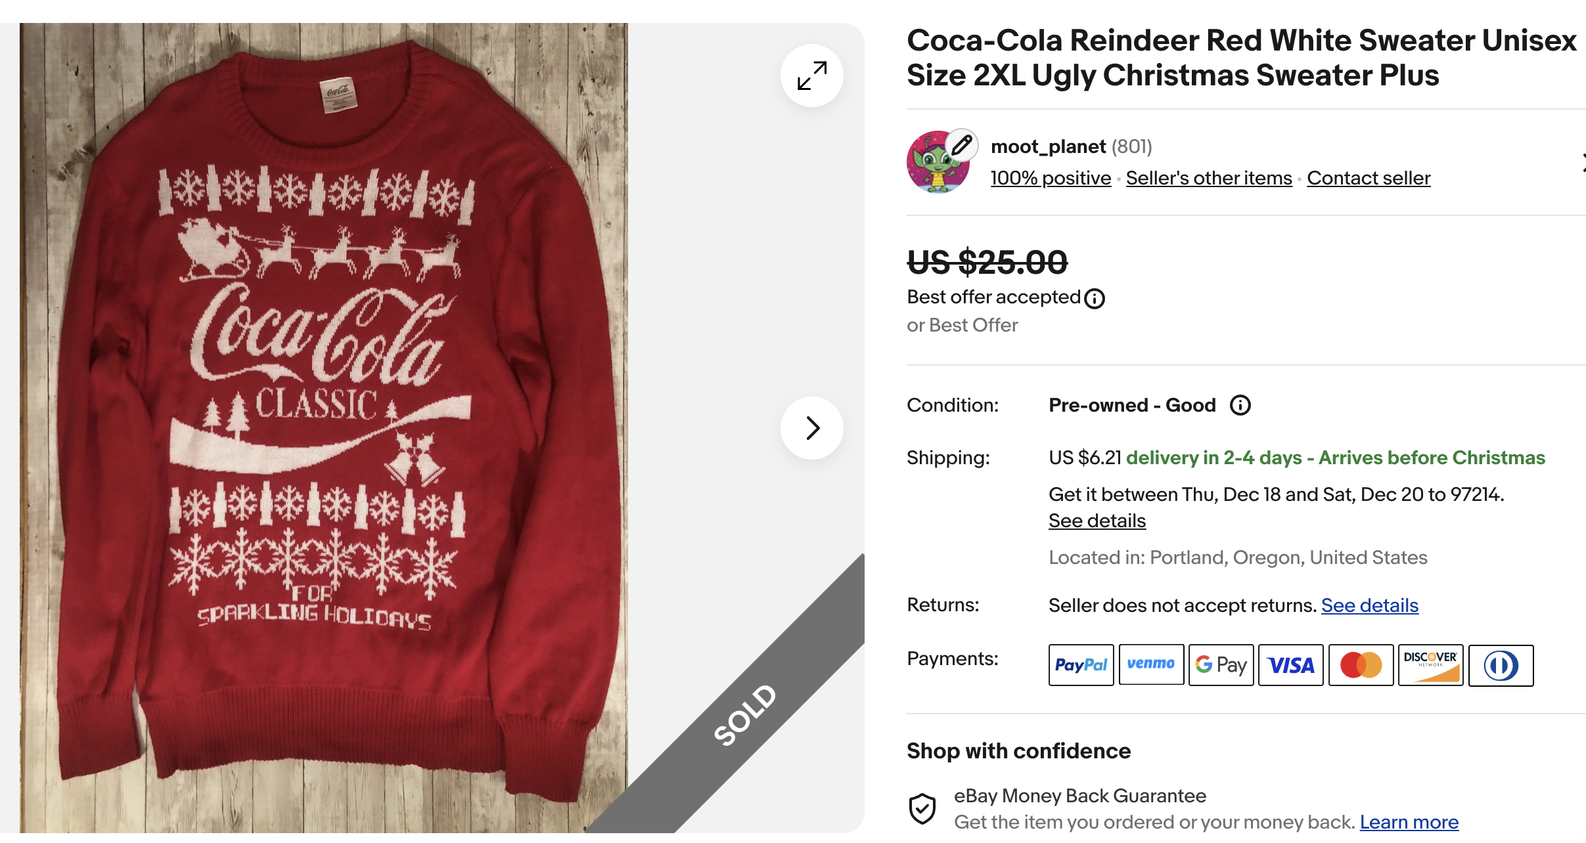
Task: Open Seller's other items
Action: (x=1209, y=178)
